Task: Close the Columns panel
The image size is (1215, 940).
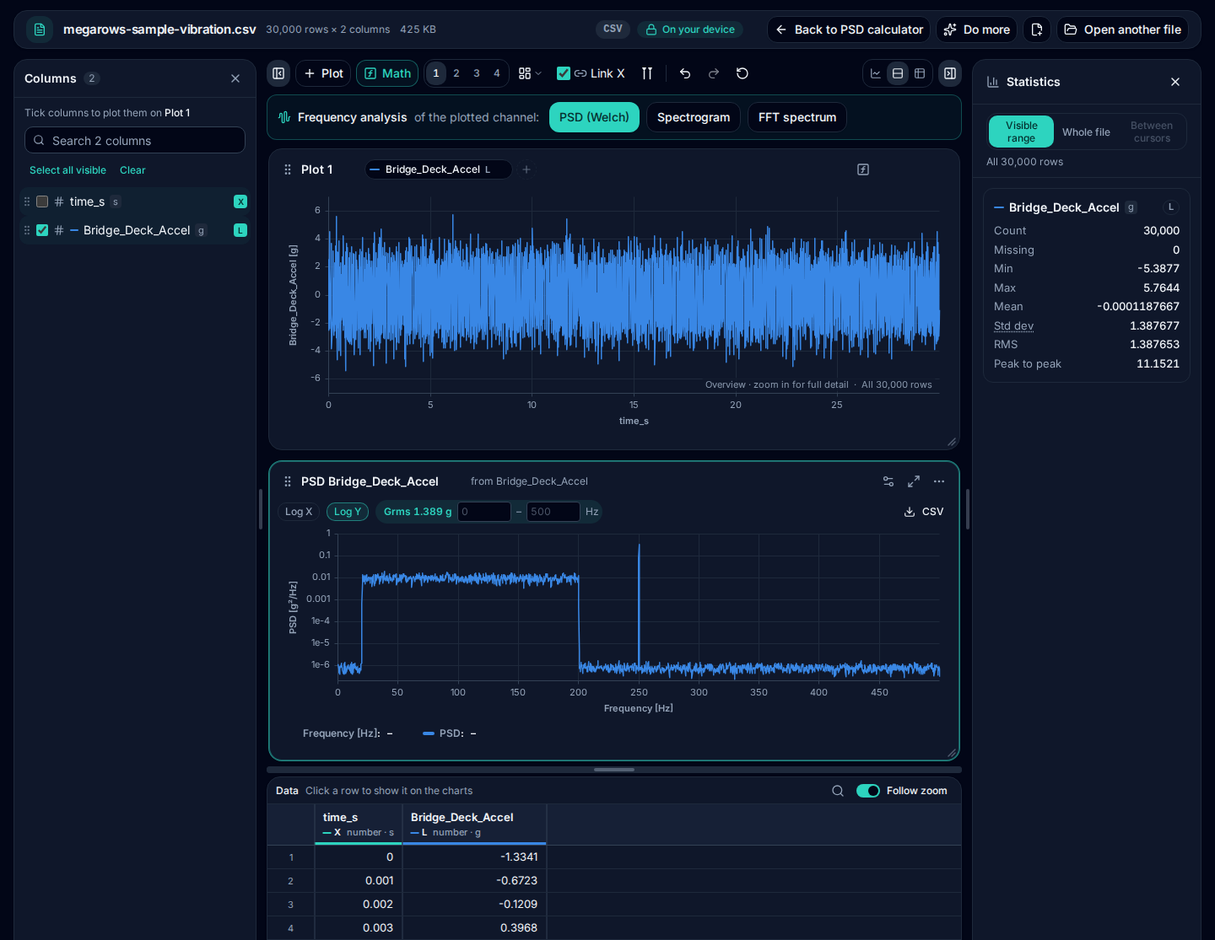Action: point(235,78)
